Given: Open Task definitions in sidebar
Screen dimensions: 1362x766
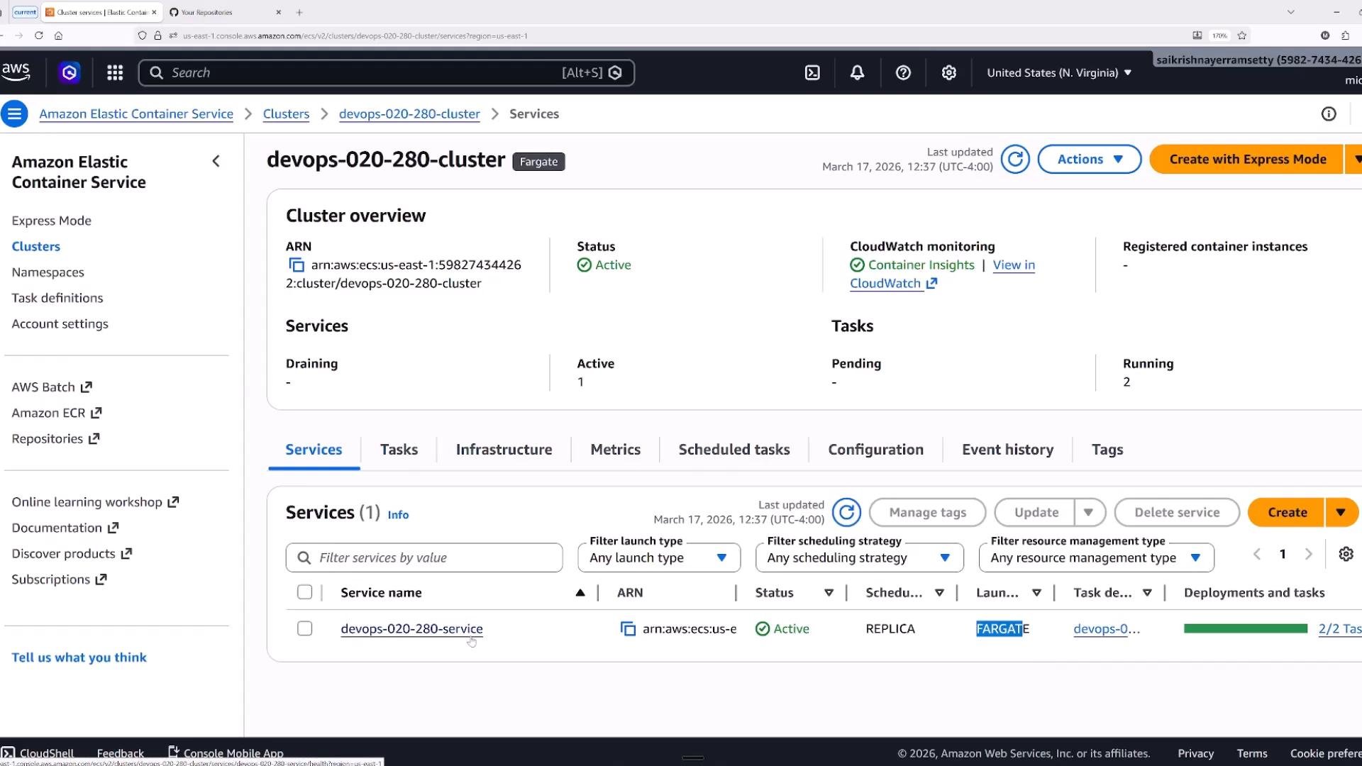Looking at the screenshot, I should (x=57, y=298).
